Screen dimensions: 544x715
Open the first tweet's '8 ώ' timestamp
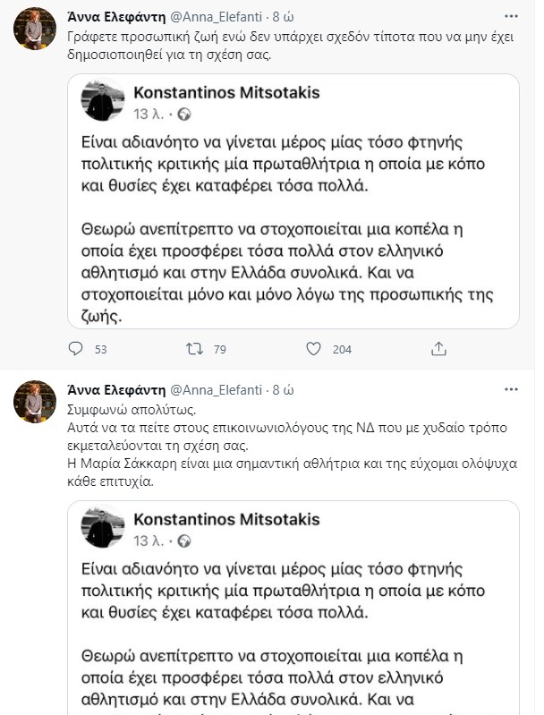[283, 18]
